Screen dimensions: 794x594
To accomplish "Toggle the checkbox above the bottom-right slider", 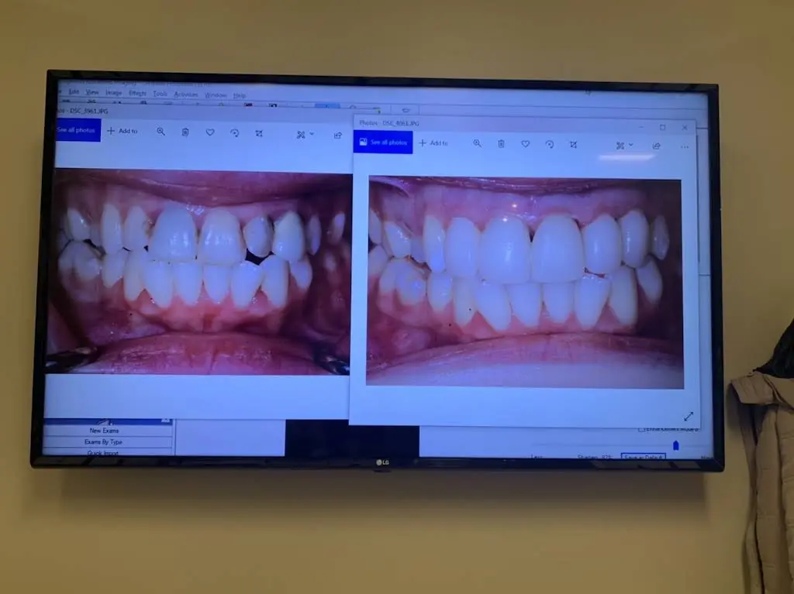I will [x=641, y=429].
